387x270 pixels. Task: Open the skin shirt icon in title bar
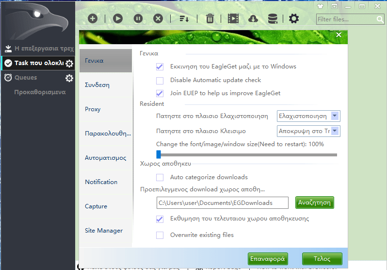321,6
